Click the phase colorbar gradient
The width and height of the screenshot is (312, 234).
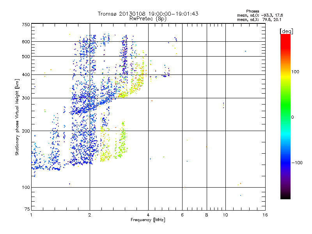point(285,116)
